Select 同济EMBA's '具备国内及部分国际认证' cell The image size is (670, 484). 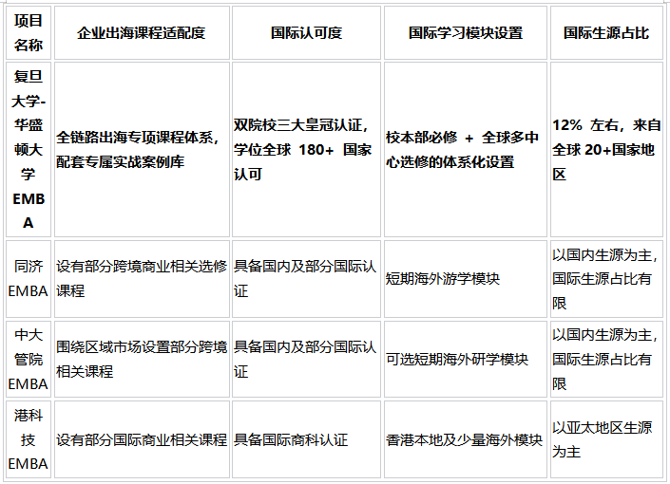click(x=306, y=279)
